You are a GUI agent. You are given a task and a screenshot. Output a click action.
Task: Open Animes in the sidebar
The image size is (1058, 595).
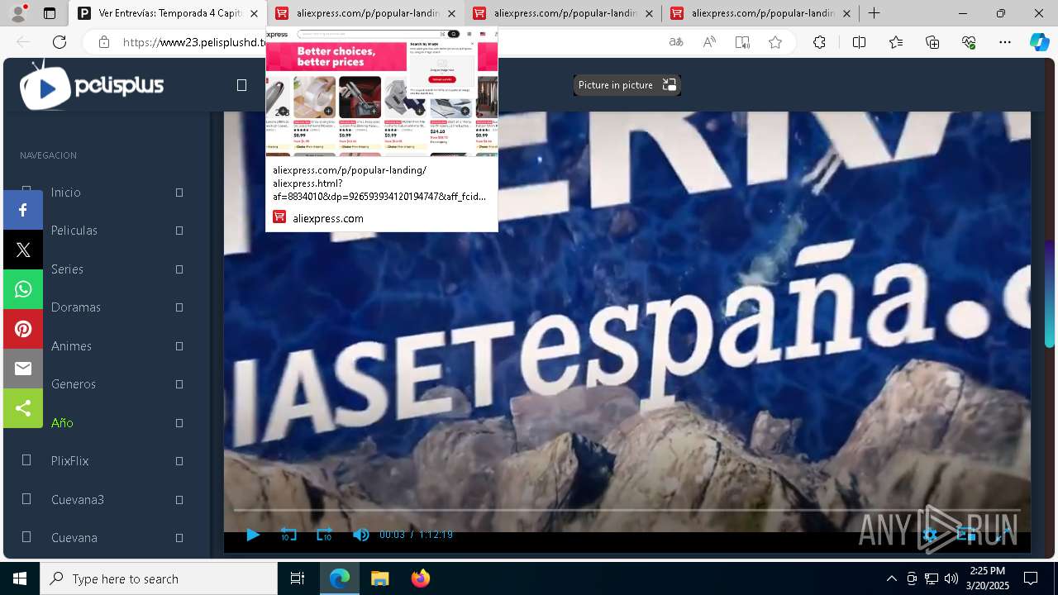click(71, 346)
